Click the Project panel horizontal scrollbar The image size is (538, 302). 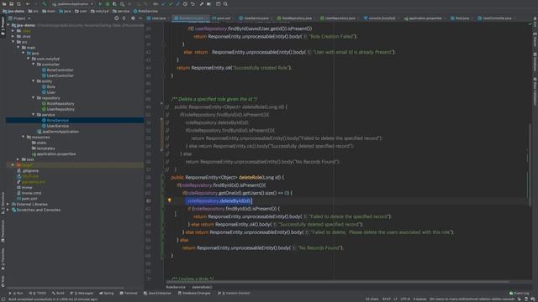(x=66, y=288)
